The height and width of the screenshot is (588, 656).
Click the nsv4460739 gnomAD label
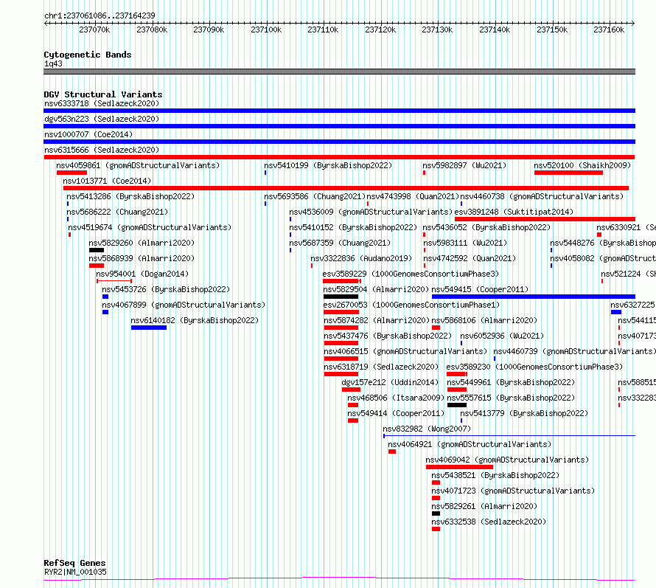575,351
